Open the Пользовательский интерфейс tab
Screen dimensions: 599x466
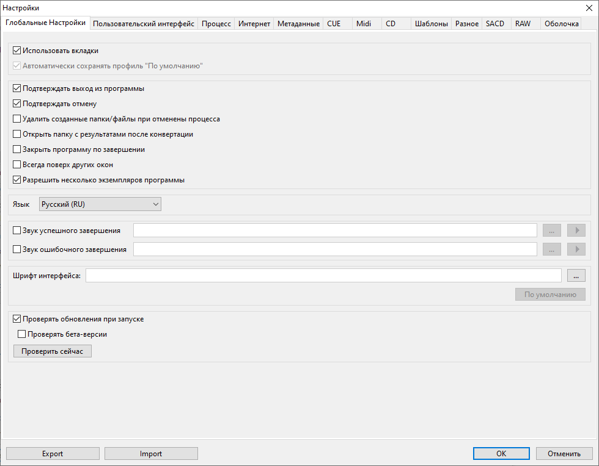(x=144, y=24)
